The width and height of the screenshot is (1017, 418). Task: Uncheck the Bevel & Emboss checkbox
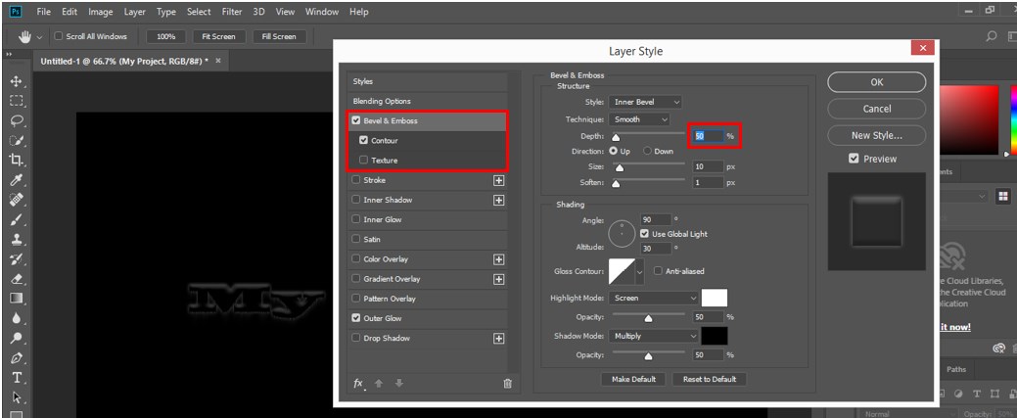[355, 120]
